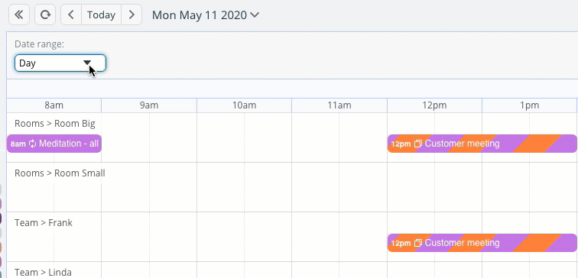This screenshot has width=578, height=278.
Task: Jump to Today
Action: pos(102,15)
